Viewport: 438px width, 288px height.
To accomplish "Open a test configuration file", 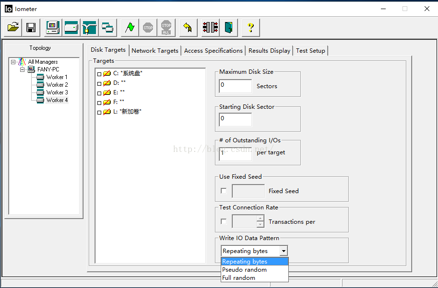I will tap(13, 28).
